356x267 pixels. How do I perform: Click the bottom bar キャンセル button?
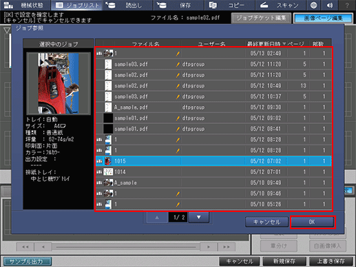[x=240, y=261]
